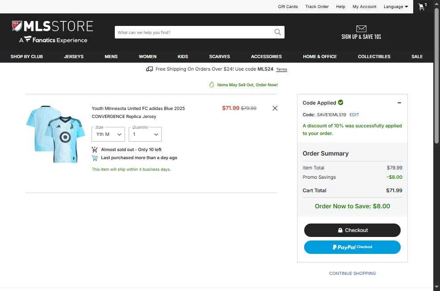Viewport: 440px width, 291px height.
Task: Open the jersey product thumbnail
Action: (x=55, y=134)
